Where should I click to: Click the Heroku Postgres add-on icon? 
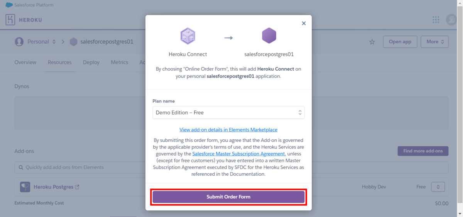[25, 187]
